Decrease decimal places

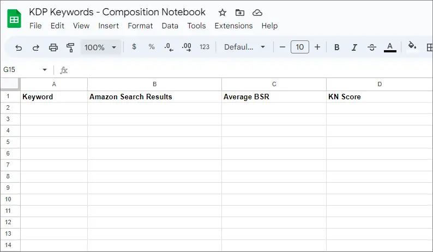169,47
